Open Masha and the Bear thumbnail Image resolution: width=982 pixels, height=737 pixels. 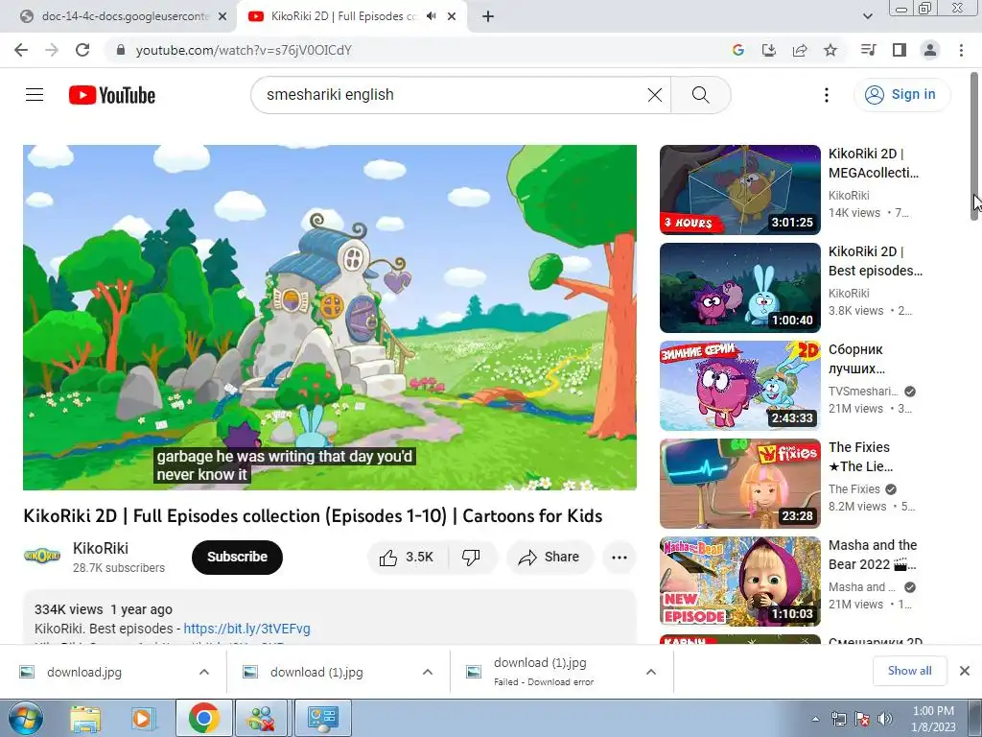click(x=739, y=581)
